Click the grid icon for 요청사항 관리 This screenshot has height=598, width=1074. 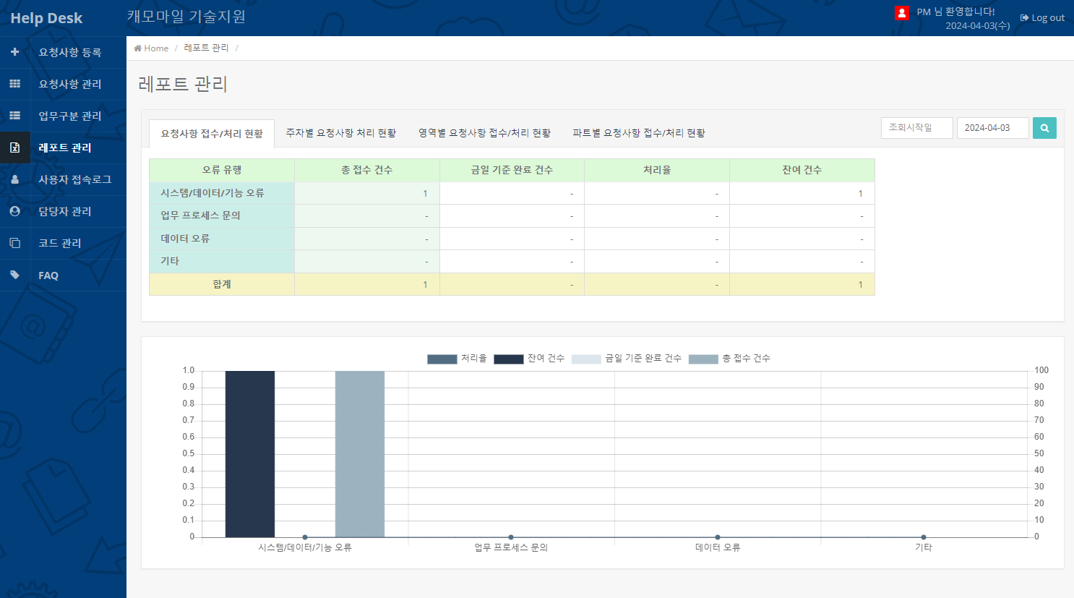click(x=14, y=84)
